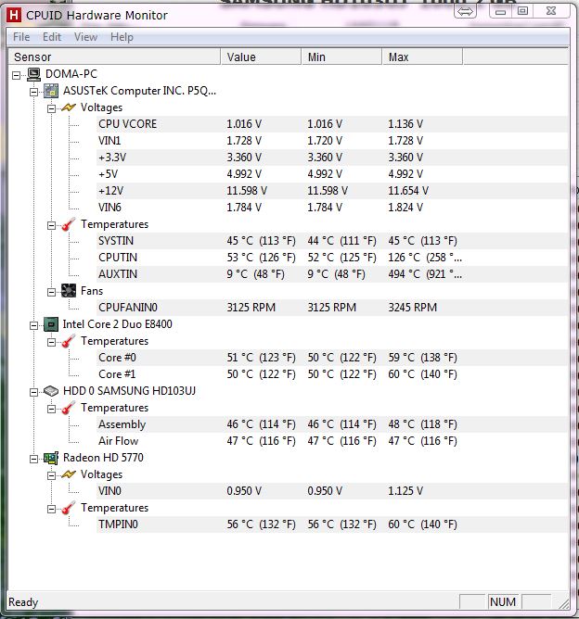Maximize the Hardware Monitor window

[x=522, y=11]
